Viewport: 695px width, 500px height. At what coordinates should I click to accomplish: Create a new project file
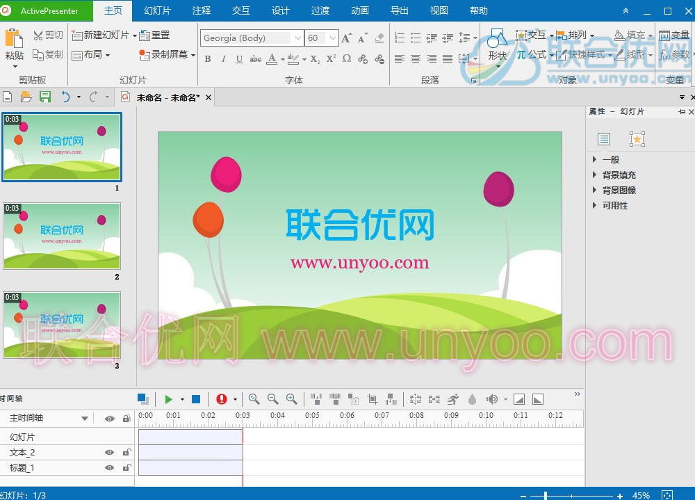click(7, 97)
